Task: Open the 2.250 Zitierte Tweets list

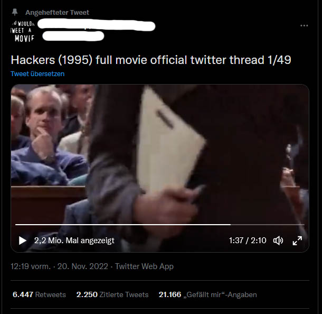Action: coord(112,294)
